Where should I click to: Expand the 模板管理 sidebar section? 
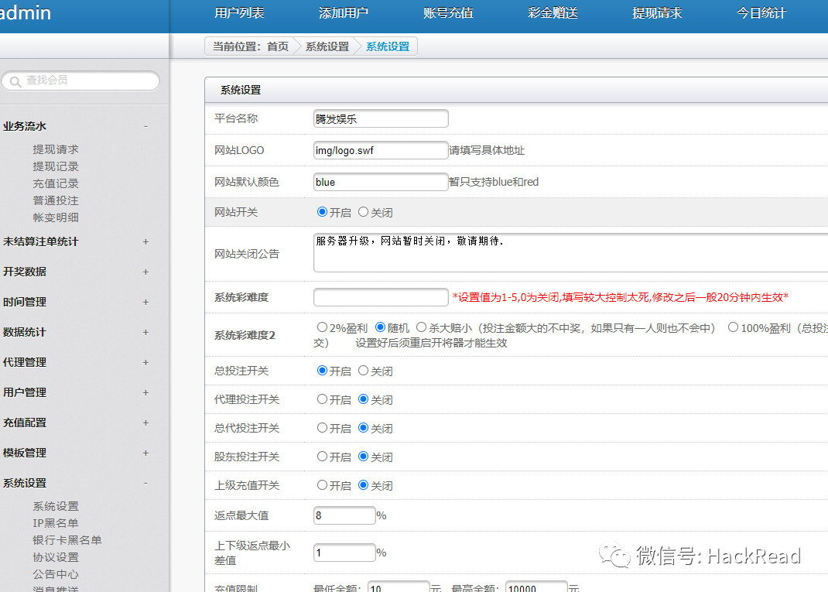click(145, 453)
